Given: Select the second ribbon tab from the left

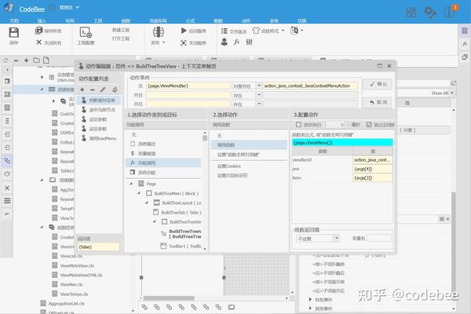Looking at the screenshot, I should (x=42, y=20).
